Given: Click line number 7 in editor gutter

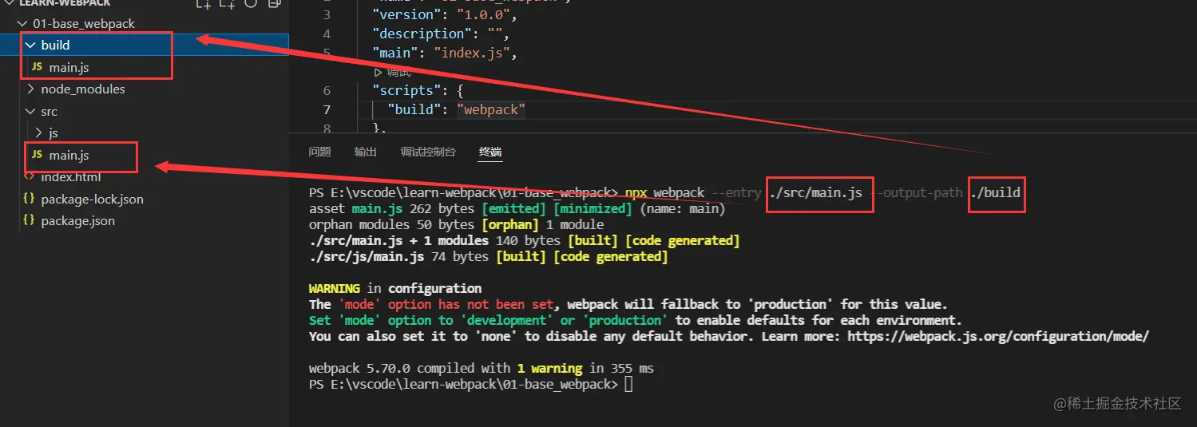Looking at the screenshot, I should (x=327, y=109).
